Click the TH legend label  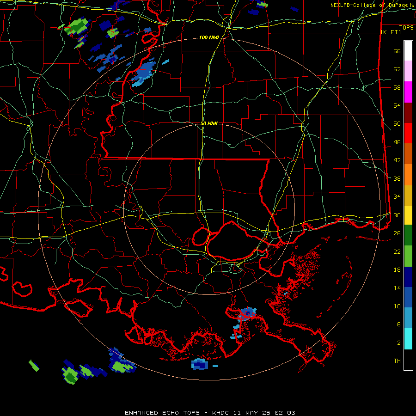pos(397,361)
